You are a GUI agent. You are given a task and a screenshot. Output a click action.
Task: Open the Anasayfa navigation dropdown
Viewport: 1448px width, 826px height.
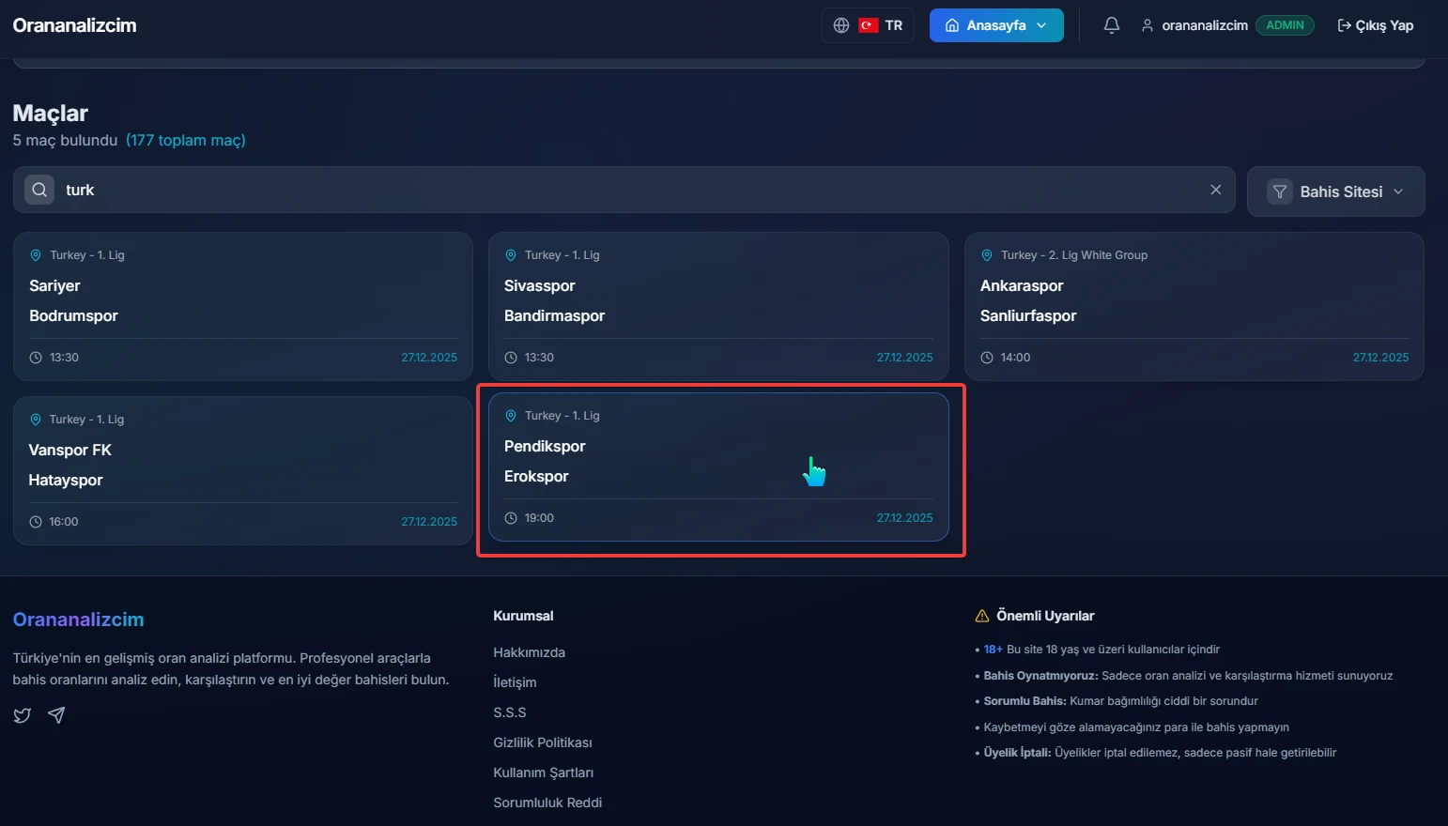(x=995, y=25)
